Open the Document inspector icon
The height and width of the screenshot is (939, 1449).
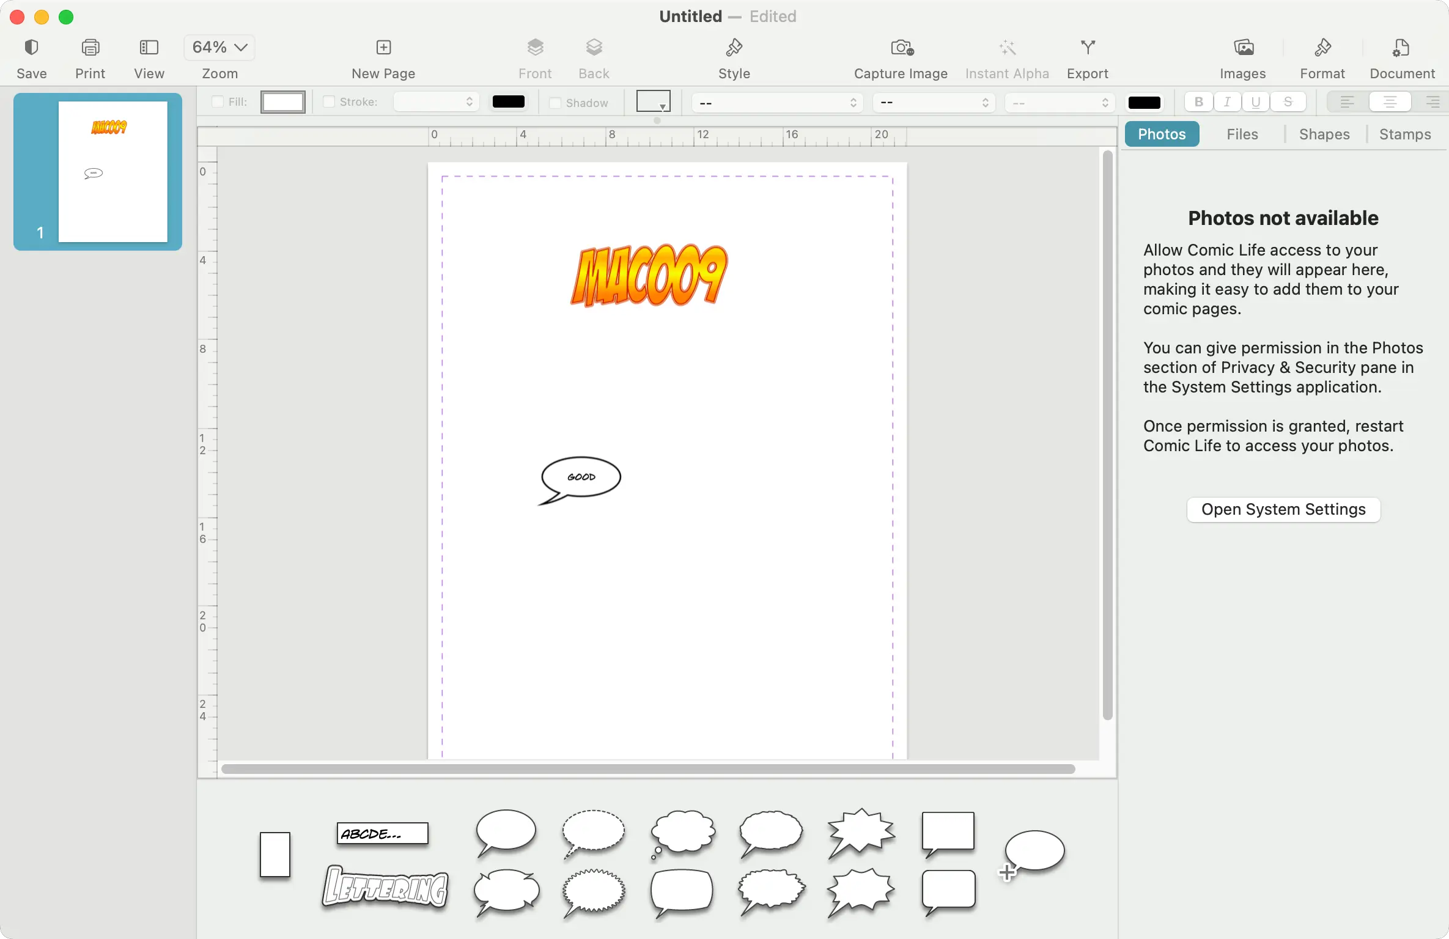pyautogui.click(x=1401, y=48)
